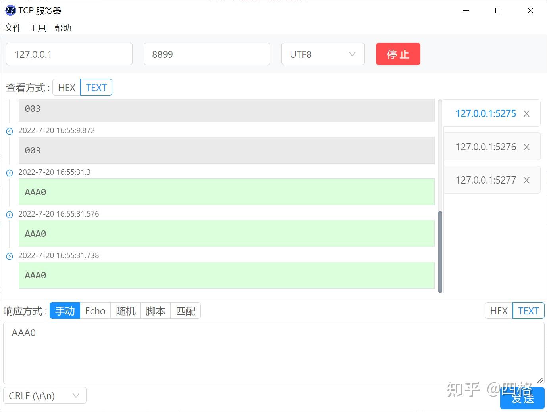
Task: Open the 帮助 menu
Action: tap(63, 28)
